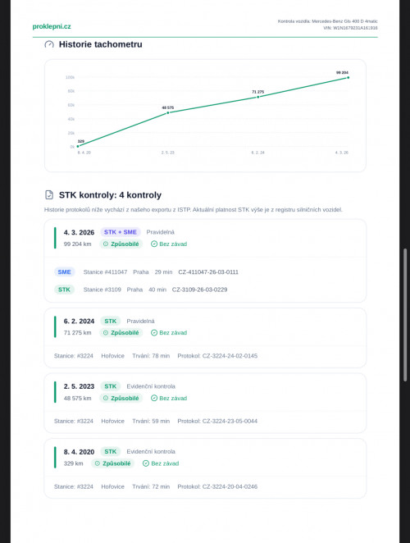This screenshot has height=543, width=410.
Task: Click the Bez závad checkmark icon for 8. 4. 2020
Action: pyautogui.click(x=146, y=463)
